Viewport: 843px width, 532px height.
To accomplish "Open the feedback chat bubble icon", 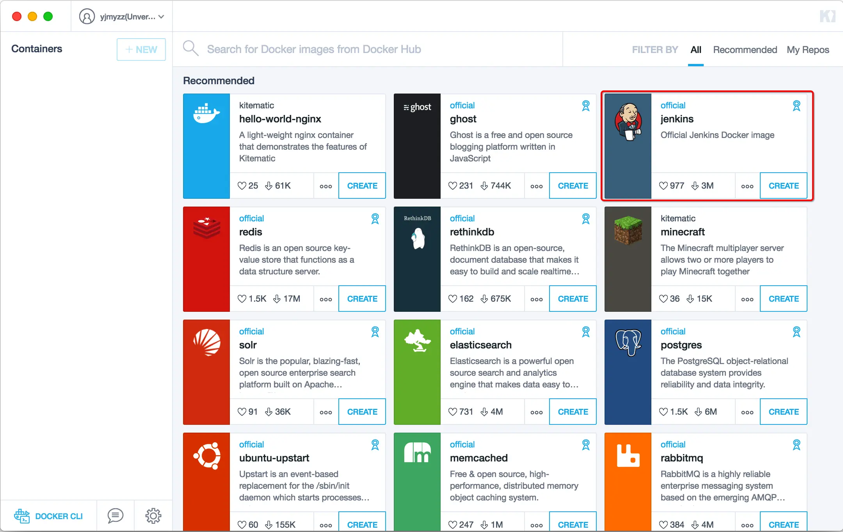I will 115,516.
